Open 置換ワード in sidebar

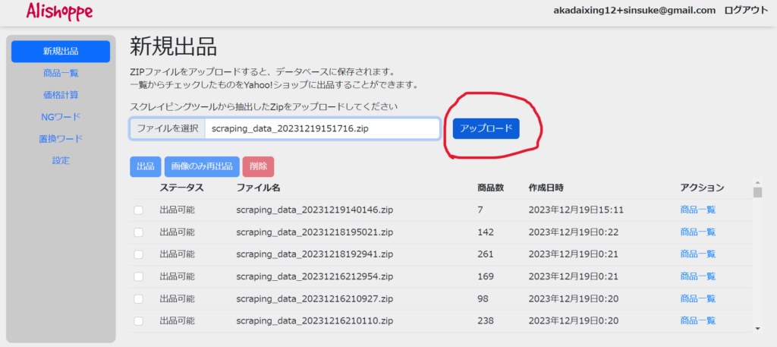[x=61, y=139]
